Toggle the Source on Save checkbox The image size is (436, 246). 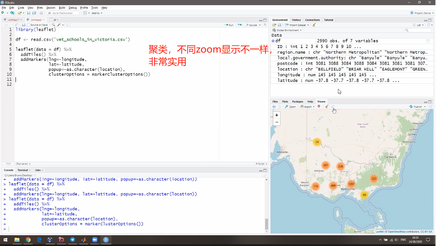click(28, 25)
